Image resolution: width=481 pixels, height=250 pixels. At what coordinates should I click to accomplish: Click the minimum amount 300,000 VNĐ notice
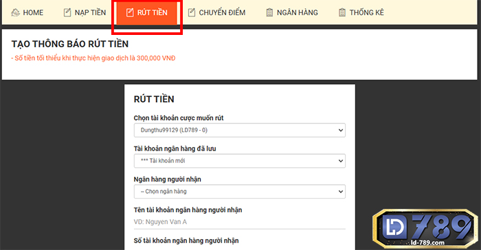[93, 58]
